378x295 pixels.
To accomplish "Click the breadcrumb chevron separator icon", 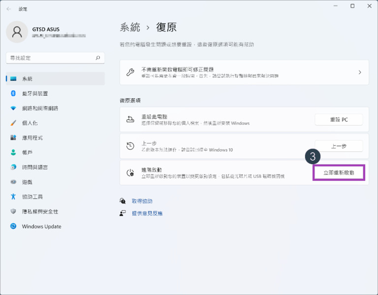I will 148,28.
